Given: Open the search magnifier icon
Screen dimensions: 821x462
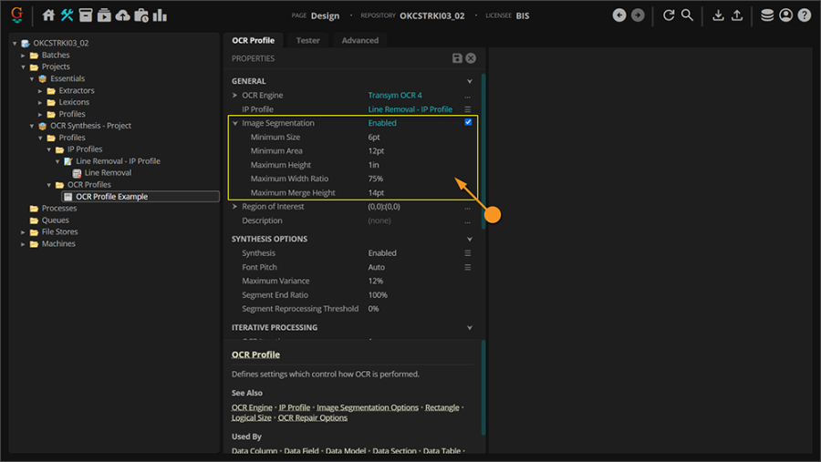Looking at the screenshot, I should [688, 15].
